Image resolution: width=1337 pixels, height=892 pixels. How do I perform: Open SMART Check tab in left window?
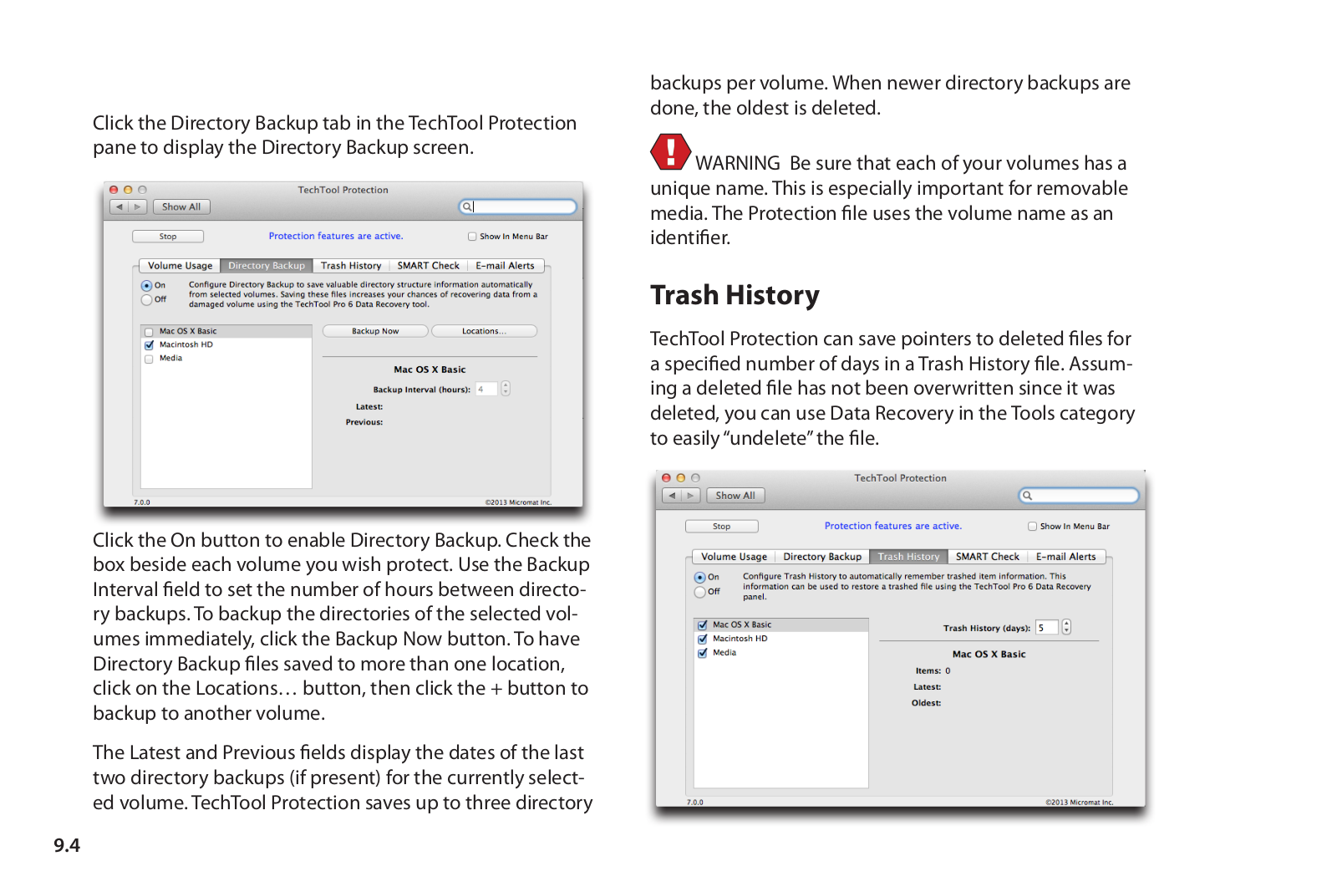(429, 266)
